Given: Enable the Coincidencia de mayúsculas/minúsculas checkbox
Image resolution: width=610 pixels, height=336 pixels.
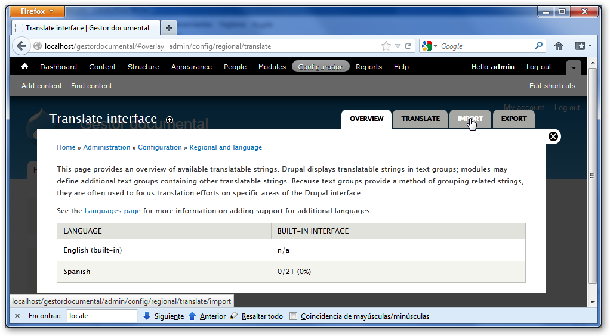Looking at the screenshot, I should (293, 316).
